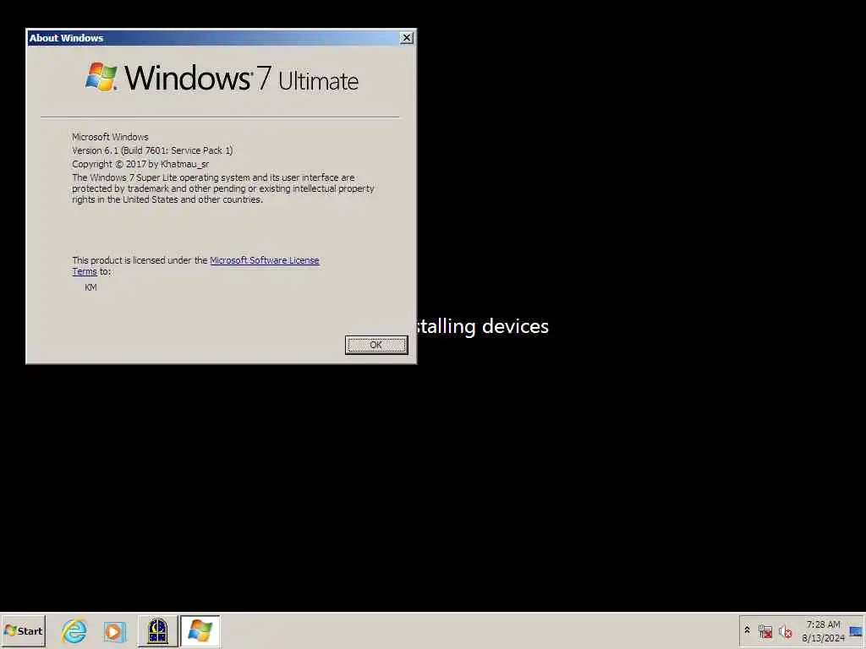Open the clock showing 7:28 AM
This screenshot has height=649, width=866.
(824, 631)
